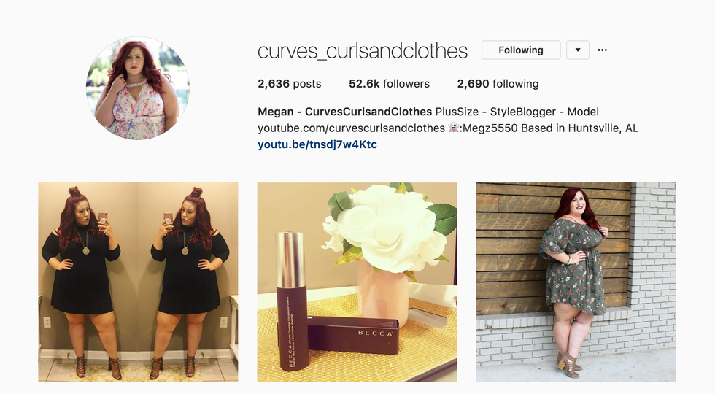This screenshot has height=394, width=715.
Task: Open the round profile picture
Action: point(138,88)
